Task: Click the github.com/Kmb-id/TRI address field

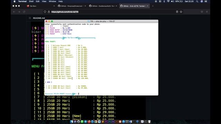Action: pos(65,12)
